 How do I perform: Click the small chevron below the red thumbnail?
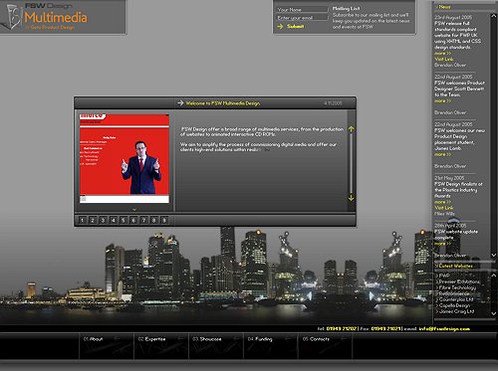coord(134,210)
